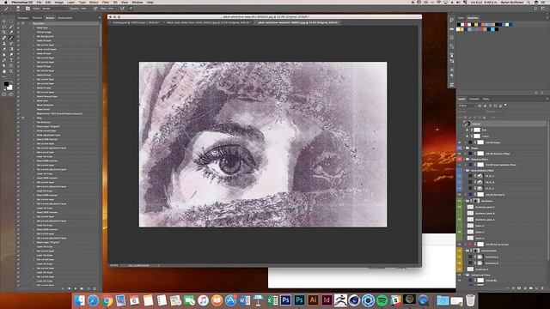Toggle dialog box on top action set
The height and width of the screenshot is (309, 550).
[x=23, y=23]
